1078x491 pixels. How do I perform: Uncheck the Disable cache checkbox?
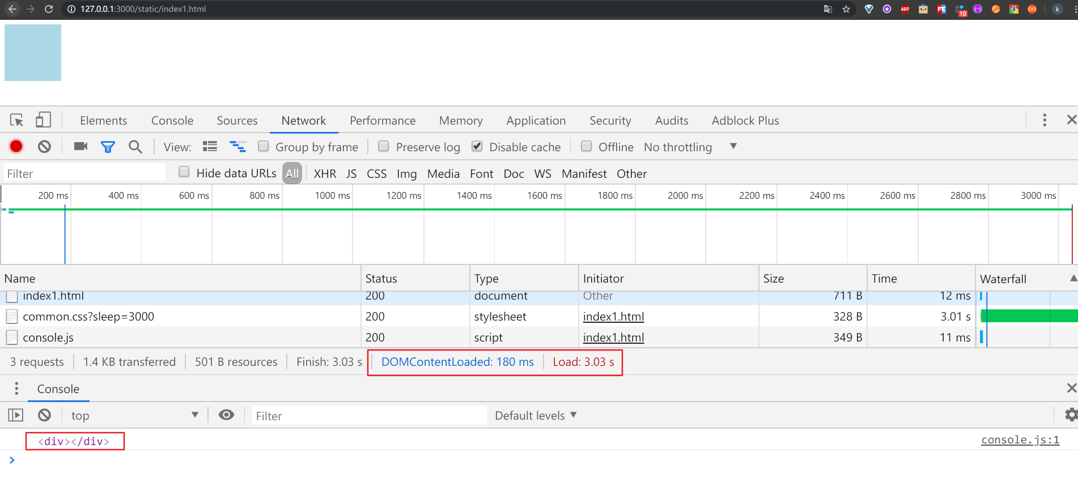click(x=477, y=146)
